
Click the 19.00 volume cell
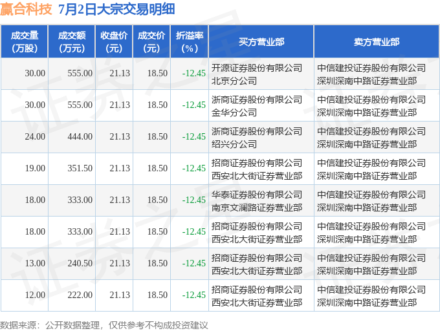(x=35, y=168)
